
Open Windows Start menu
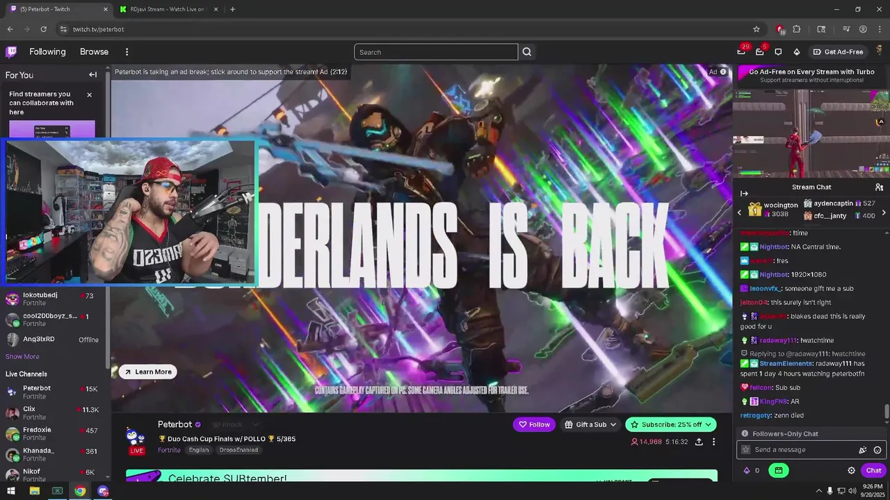[x=11, y=491]
